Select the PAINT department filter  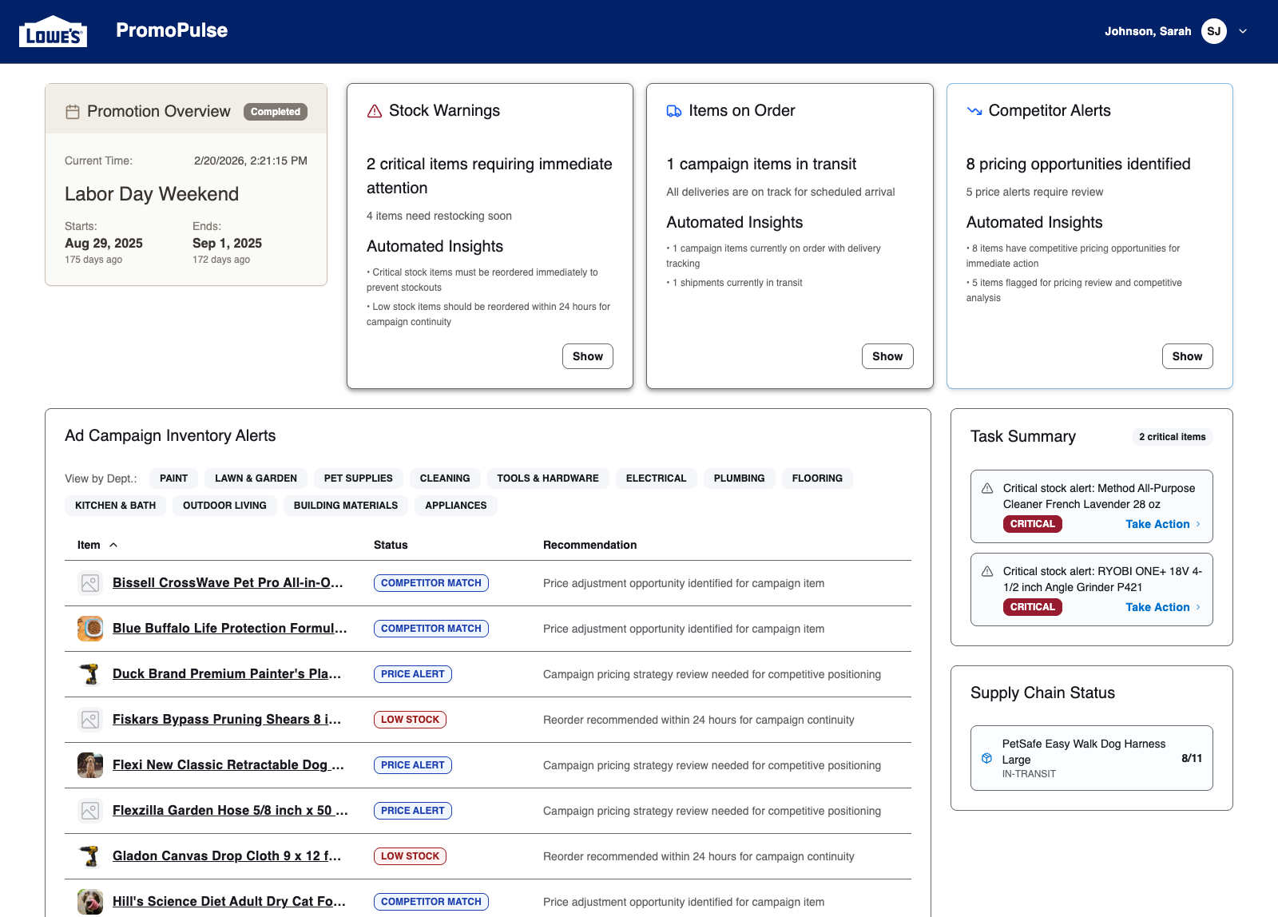[x=173, y=478]
